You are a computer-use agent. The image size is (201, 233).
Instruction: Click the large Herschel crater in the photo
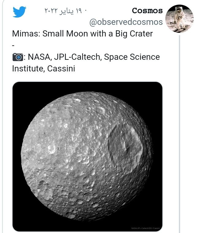125,144
